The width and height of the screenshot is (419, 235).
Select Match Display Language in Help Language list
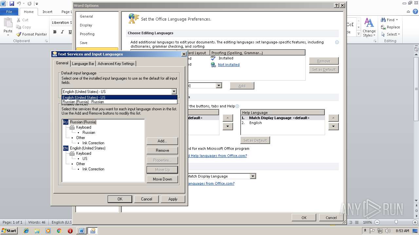point(282,118)
